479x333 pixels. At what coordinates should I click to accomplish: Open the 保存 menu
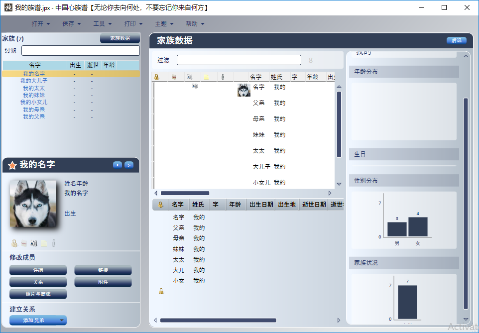tap(72, 23)
